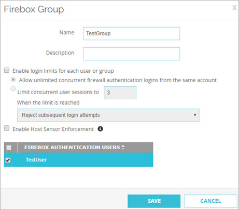Click the sort arrows in the users column header
This screenshot has height=210, width=239.
point(123,147)
